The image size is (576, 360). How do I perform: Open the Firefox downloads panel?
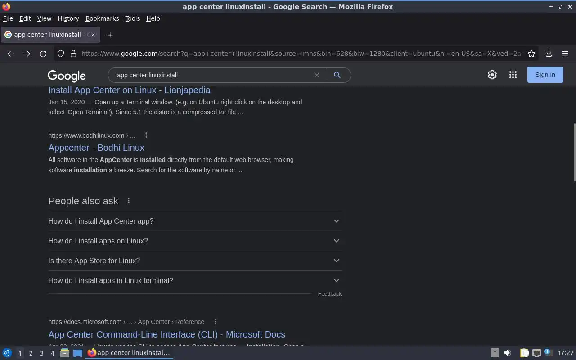pyautogui.click(x=549, y=54)
